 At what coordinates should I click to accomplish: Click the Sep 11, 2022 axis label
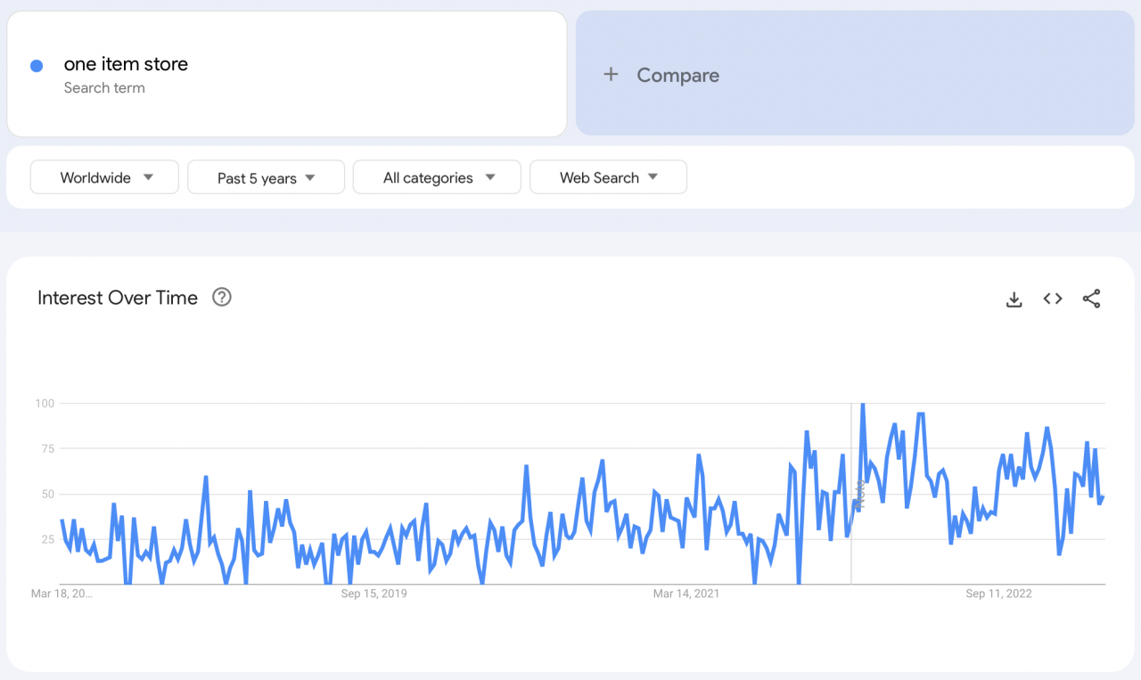tap(998, 593)
